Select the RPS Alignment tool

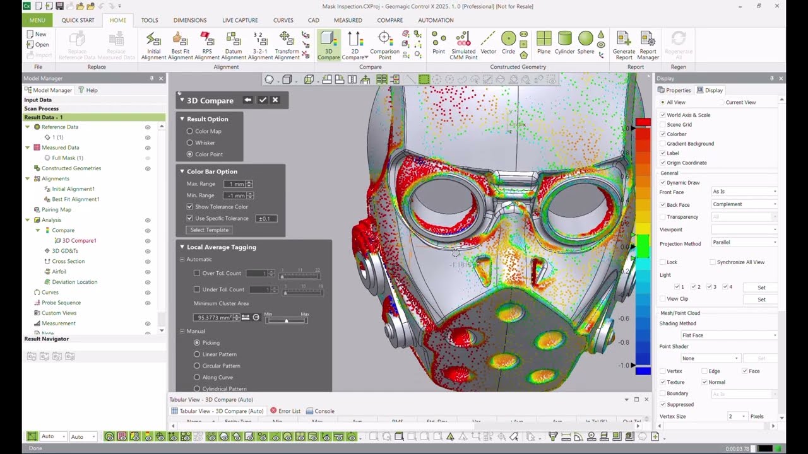(x=207, y=45)
